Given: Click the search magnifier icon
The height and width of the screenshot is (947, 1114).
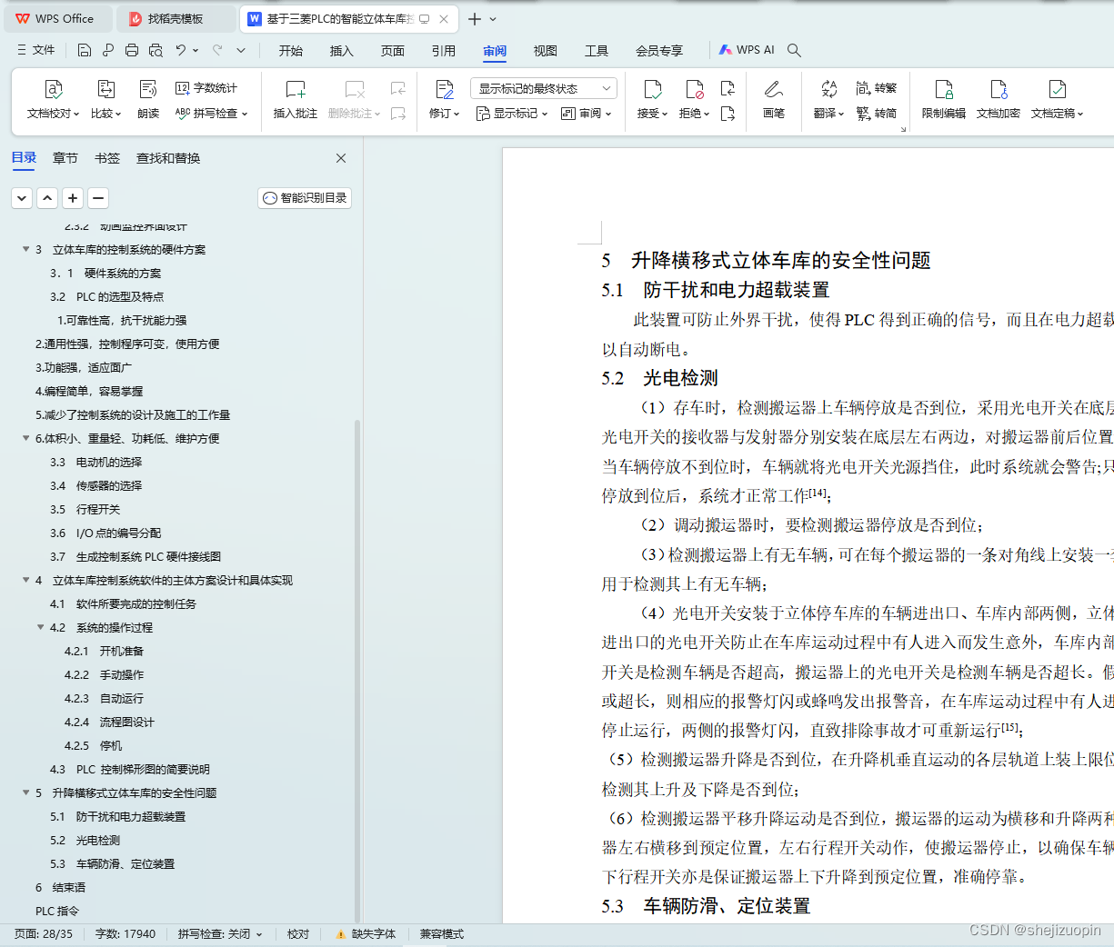Looking at the screenshot, I should click(794, 50).
